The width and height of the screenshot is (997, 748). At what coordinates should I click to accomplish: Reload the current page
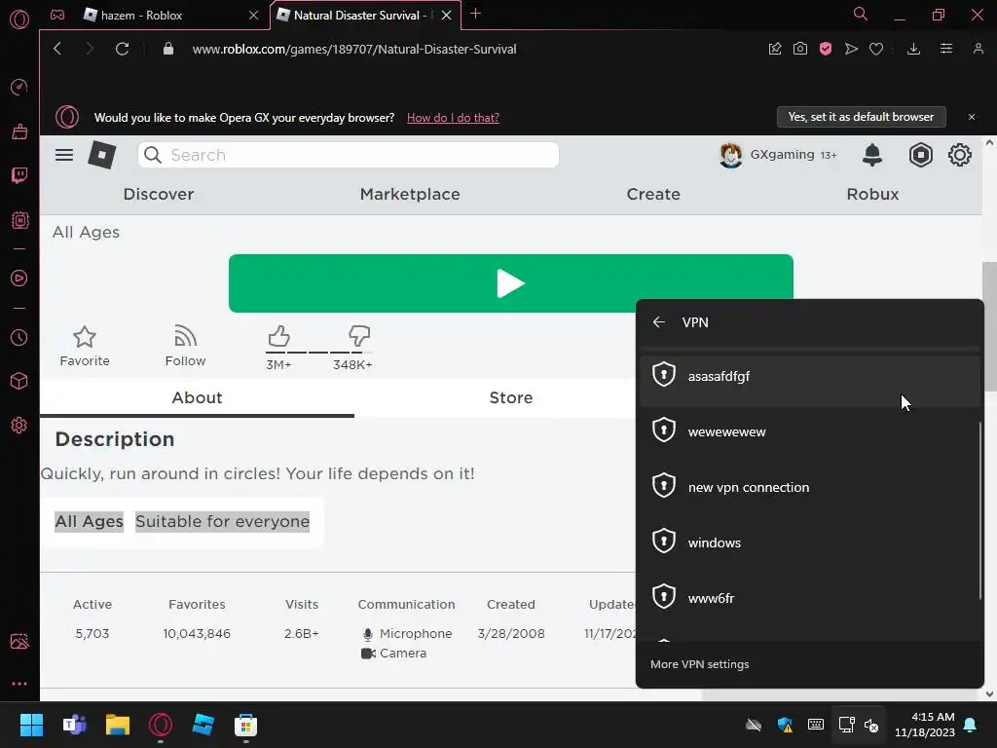[122, 49]
